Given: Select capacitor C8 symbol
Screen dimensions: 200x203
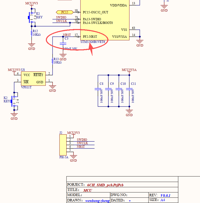Looking at the screenshot, I should [x=98, y=89].
